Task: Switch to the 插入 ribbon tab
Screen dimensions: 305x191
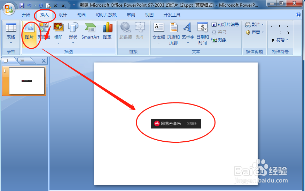Action: [45, 15]
